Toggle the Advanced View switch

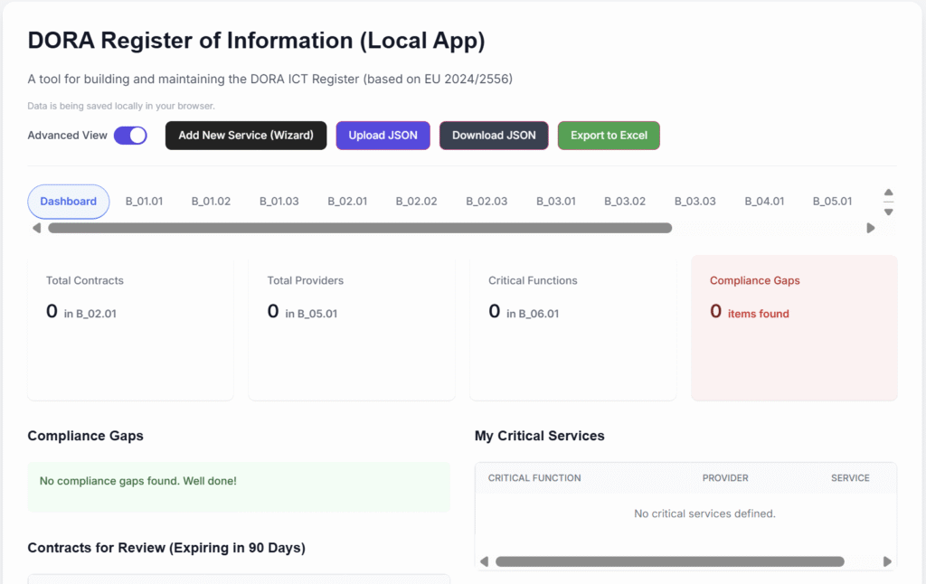130,136
